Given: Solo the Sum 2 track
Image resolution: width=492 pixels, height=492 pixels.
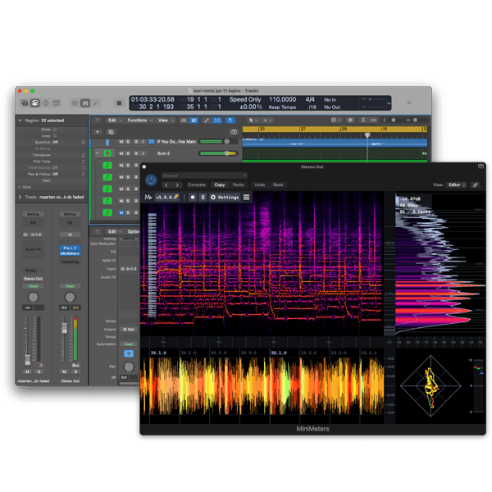Looking at the screenshot, I should [128, 153].
